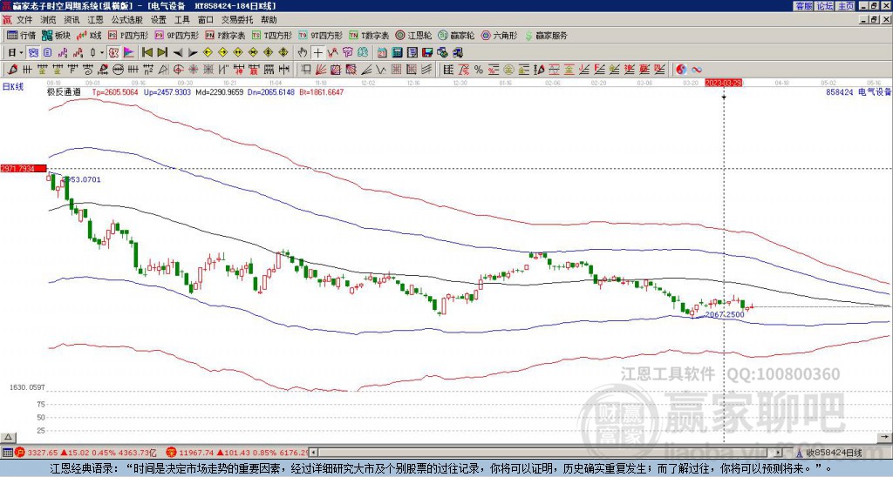
Task: Select the triangle ruler angle tool
Action: click(x=163, y=70)
